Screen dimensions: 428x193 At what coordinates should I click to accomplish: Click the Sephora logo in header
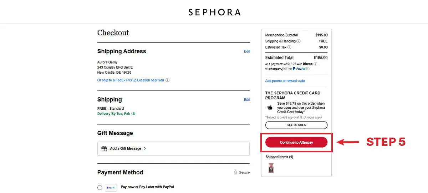214,12
